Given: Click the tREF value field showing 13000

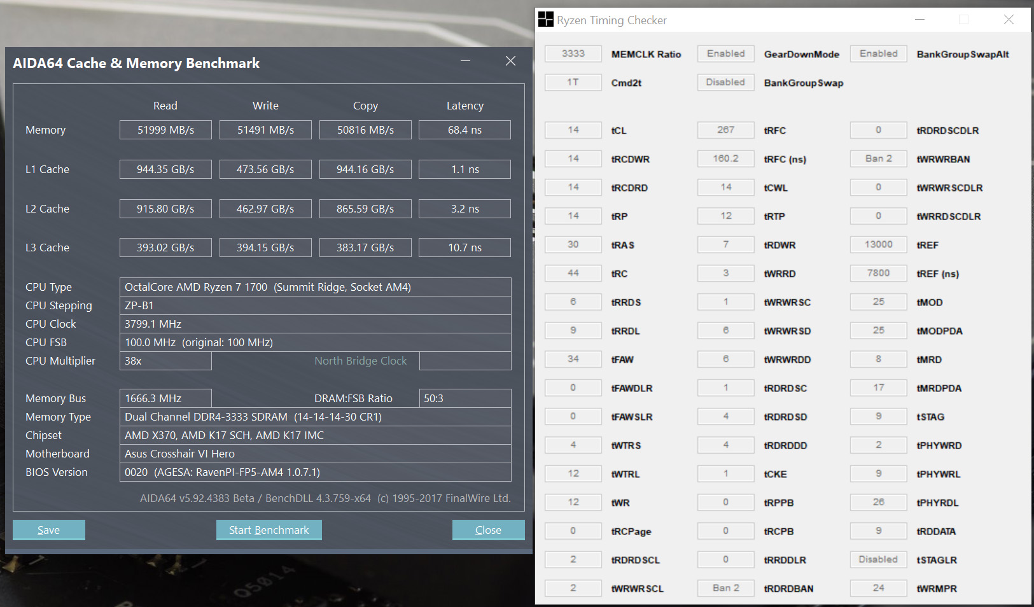Looking at the screenshot, I should click(x=879, y=244).
